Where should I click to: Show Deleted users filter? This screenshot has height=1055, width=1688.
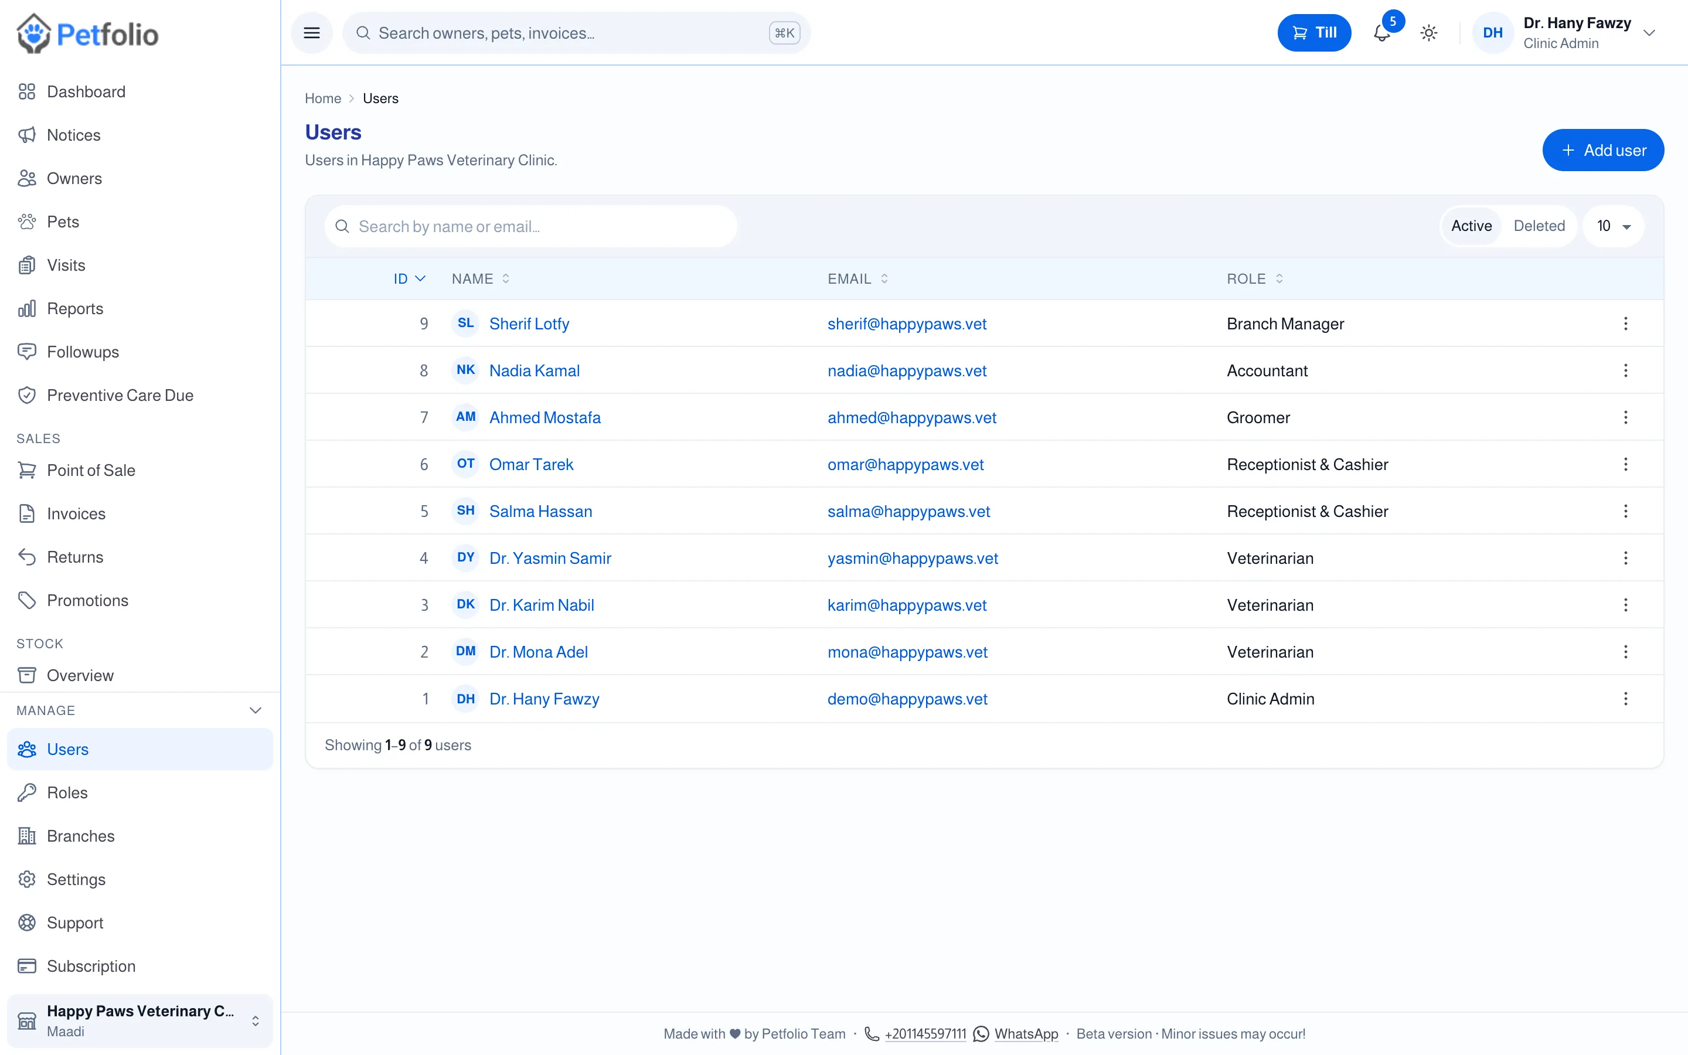tap(1539, 226)
